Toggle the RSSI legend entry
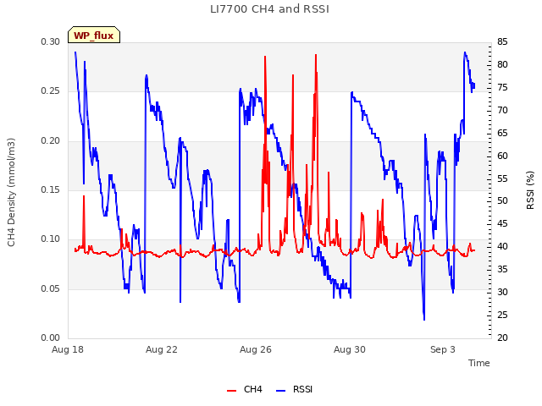Viewport: 542px width, 406px height. [294, 389]
